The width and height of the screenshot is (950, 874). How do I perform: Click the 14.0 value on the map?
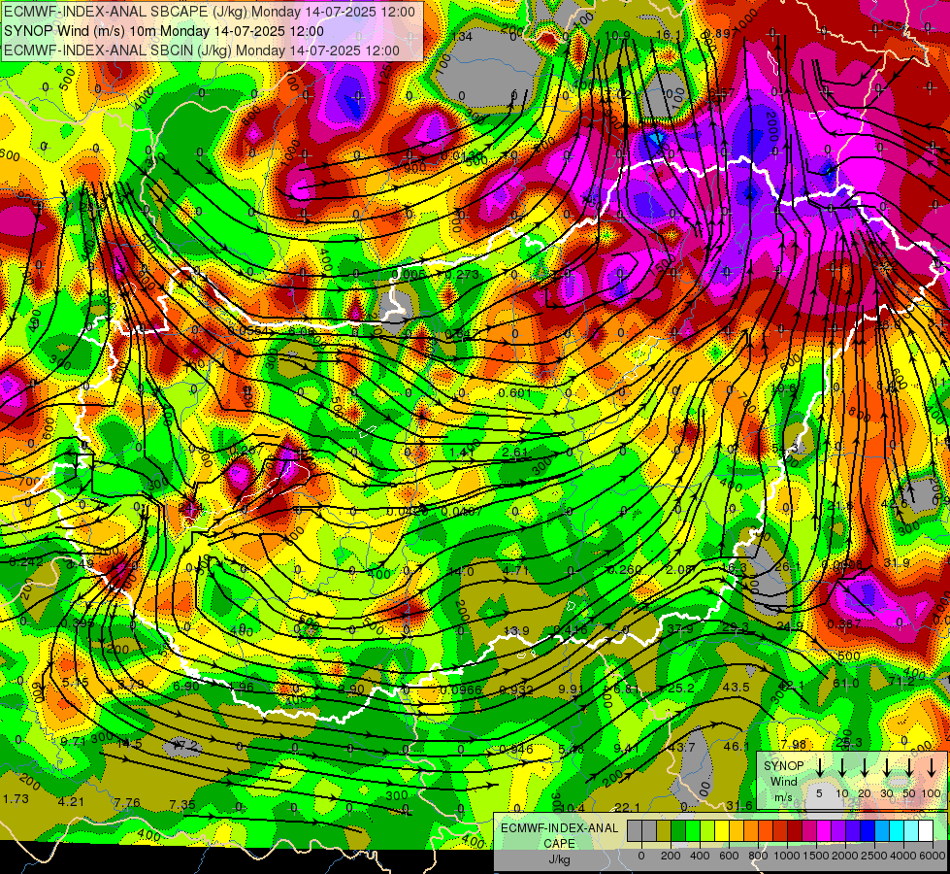pyautogui.click(x=461, y=571)
